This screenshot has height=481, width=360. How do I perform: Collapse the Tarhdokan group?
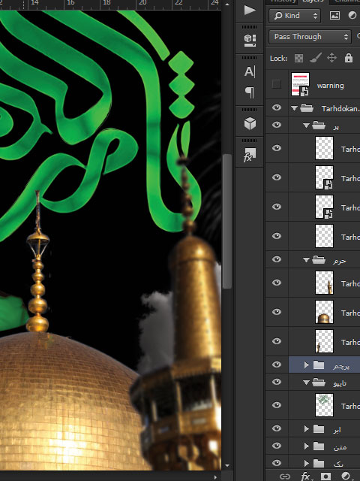pyautogui.click(x=295, y=108)
